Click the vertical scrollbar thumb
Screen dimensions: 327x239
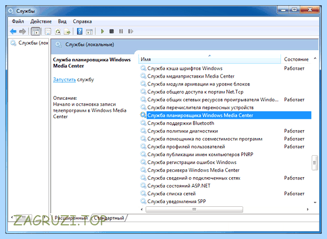(x=315, y=162)
